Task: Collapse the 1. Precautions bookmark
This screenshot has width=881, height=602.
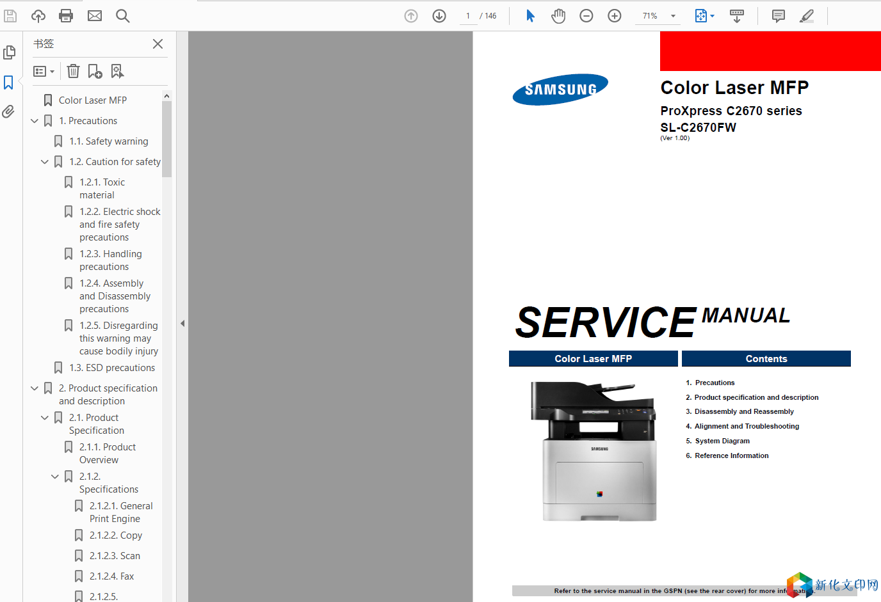Action: point(35,121)
